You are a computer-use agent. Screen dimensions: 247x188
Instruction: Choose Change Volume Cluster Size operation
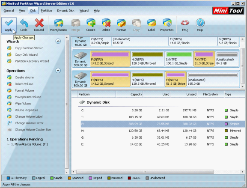click(29, 129)
